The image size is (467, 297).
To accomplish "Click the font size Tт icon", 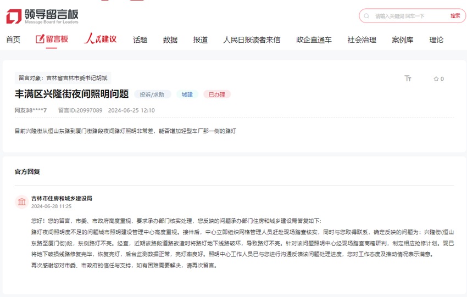I will click(x=408, y=79).
